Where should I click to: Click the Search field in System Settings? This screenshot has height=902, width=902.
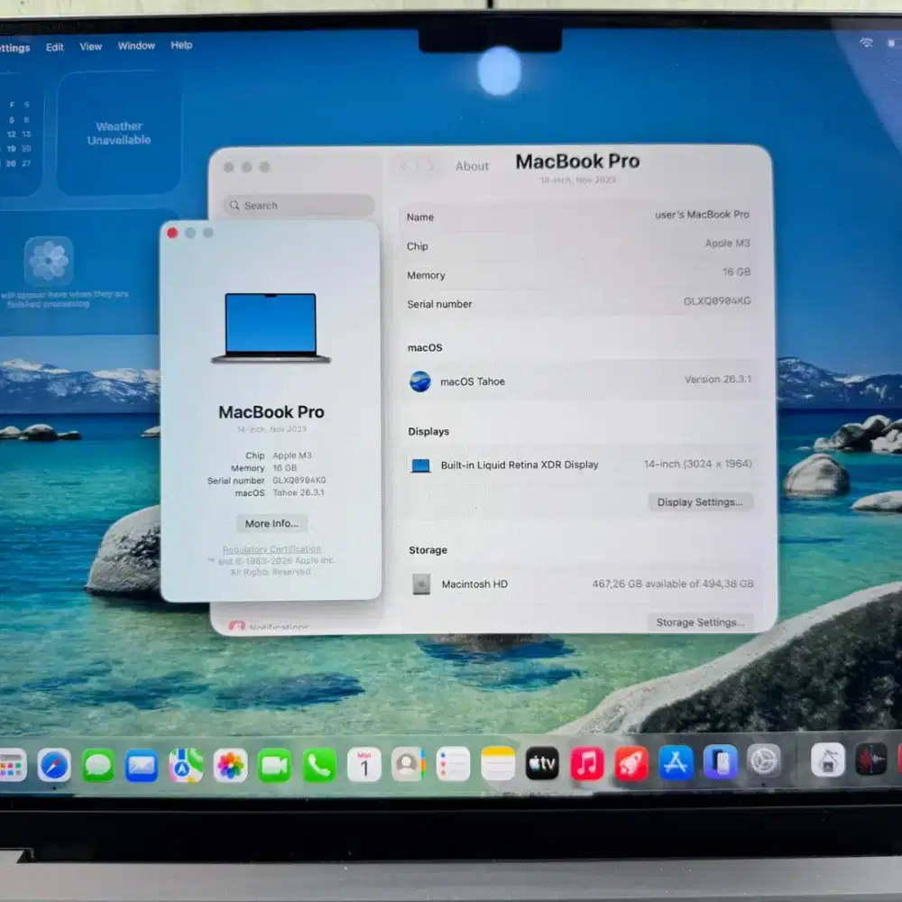[x=299, y=206]
